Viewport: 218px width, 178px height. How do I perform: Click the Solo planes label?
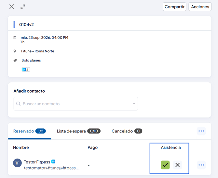(31, 60)
